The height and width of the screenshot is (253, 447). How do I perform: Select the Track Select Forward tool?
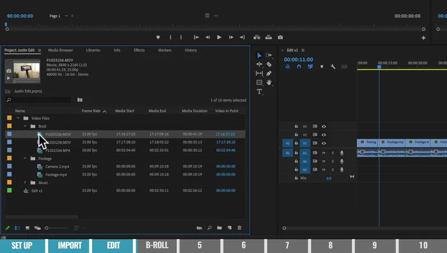tap(269, 55)
